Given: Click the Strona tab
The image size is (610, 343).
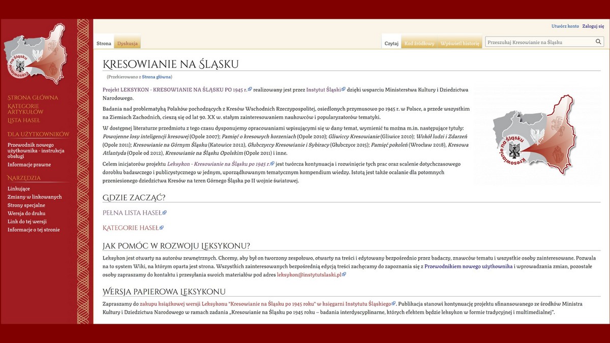Looking at the screenshot, I should pyautogui.click(x=104, y=44).
